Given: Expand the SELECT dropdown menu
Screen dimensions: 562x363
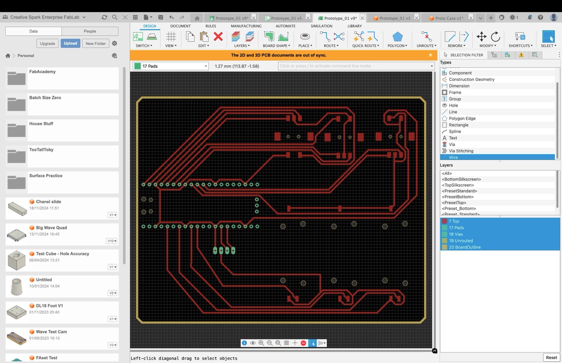Looking at the screenshot, I should (548, 46).
